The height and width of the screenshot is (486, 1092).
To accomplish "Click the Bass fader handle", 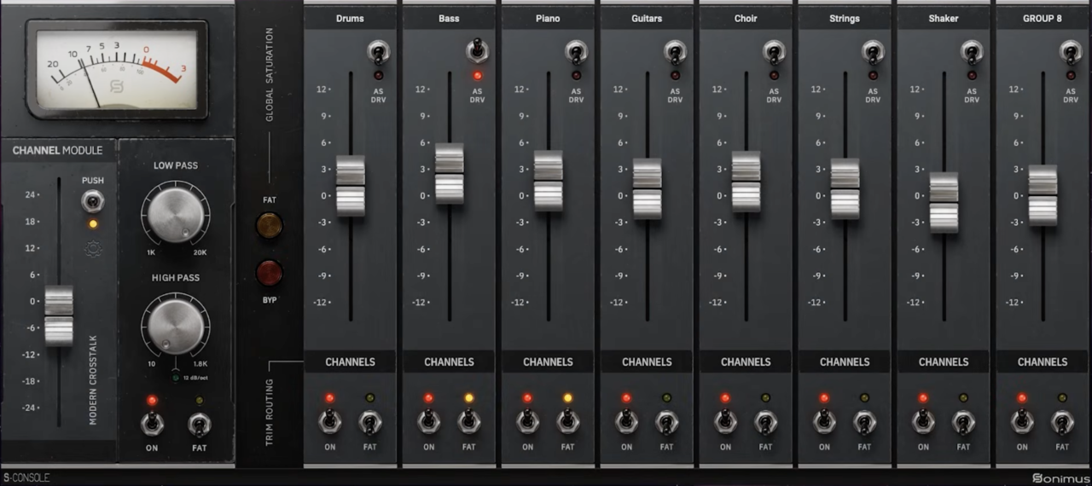I will 449,174.
